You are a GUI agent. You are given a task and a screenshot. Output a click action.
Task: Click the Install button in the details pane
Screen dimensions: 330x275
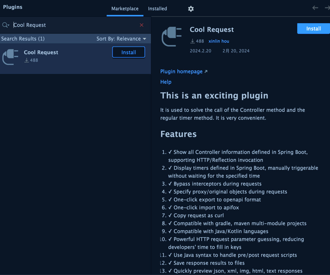coord(313,29)
